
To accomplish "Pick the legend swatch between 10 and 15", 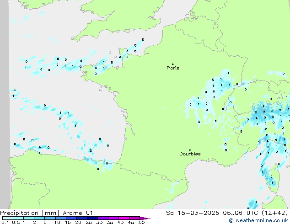I will click(x=61, y=218).
